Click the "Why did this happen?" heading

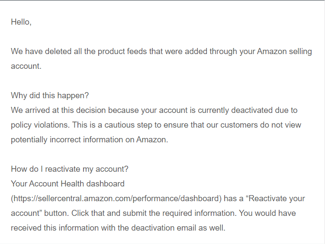tap(50, 96)
